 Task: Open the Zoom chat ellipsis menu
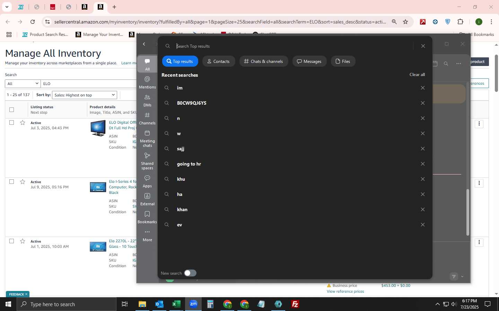[459, 64]
